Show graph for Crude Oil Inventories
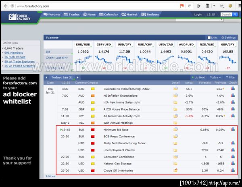The height and width of the screenshot is (187, 242). pos(233,170)
